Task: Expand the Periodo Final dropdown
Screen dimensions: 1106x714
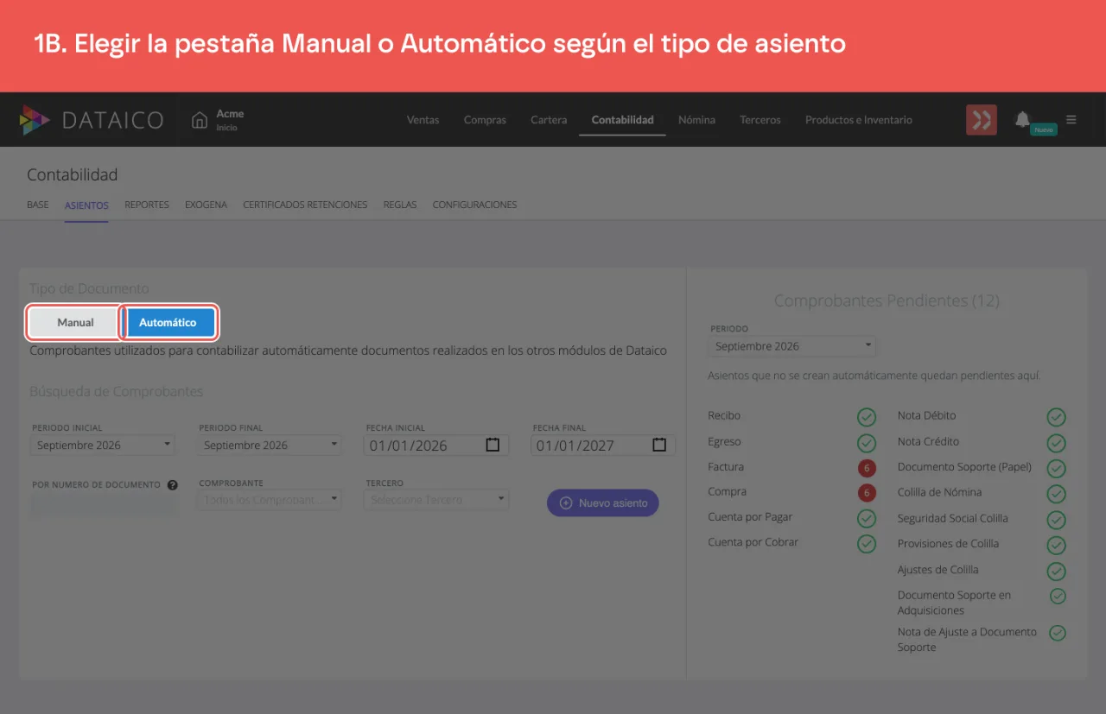Action: (x=270, y=445)
